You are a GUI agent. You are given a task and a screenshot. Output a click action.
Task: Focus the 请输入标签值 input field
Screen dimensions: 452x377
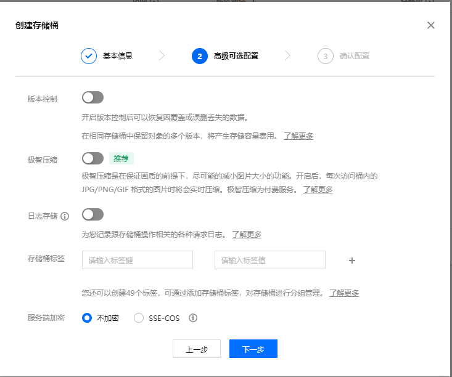click(270, 260)
